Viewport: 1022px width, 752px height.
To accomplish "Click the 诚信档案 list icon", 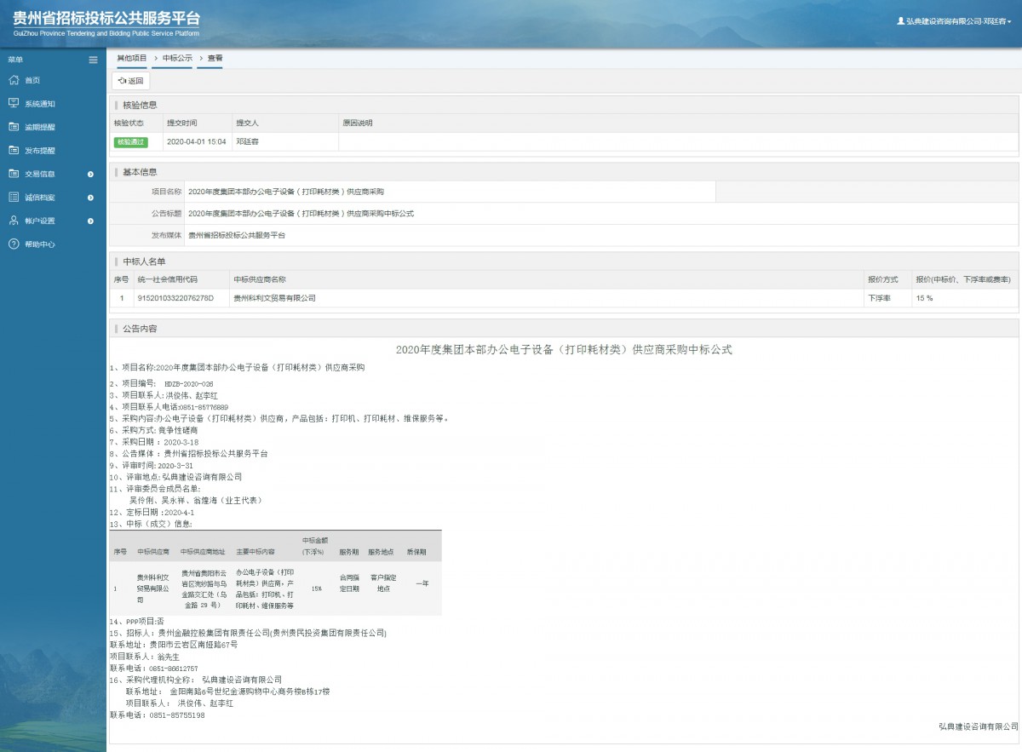I will (13, 197).
